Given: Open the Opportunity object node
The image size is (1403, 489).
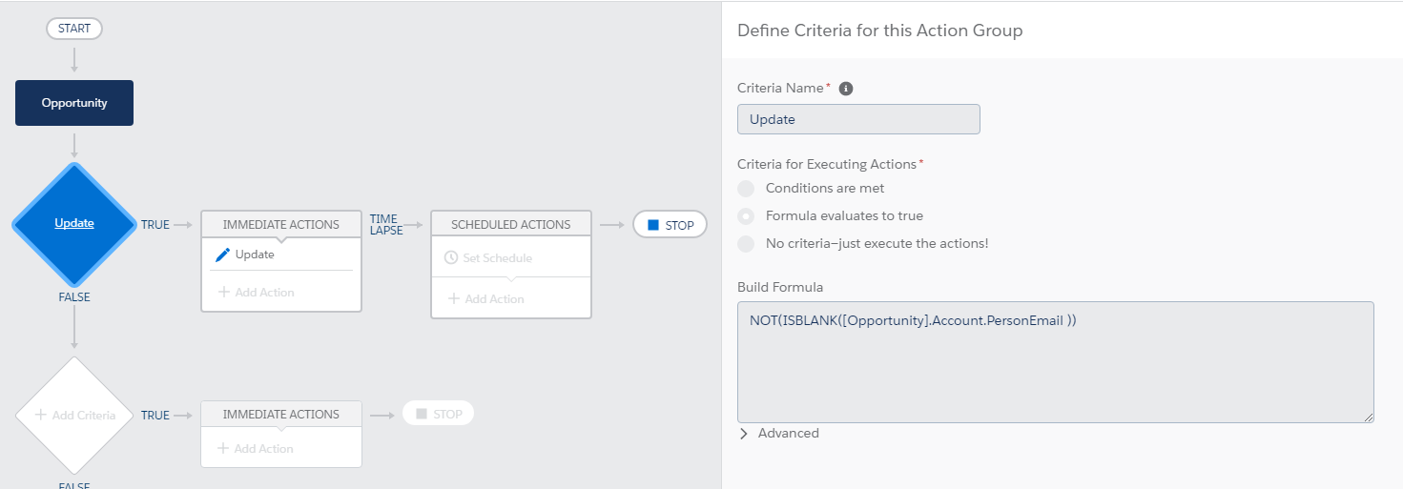Looking at the screenshot, I should (x=74, y=103).
